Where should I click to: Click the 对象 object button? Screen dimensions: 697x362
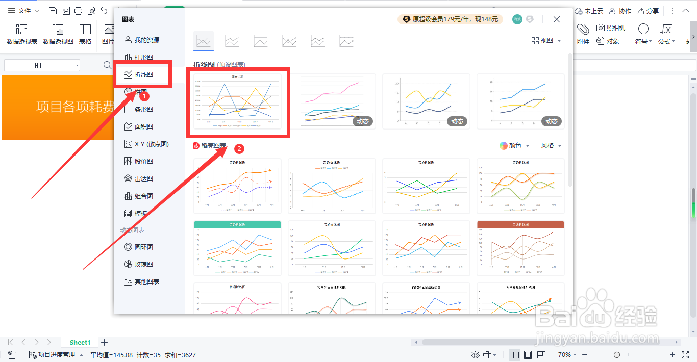[x=608, y=41]
